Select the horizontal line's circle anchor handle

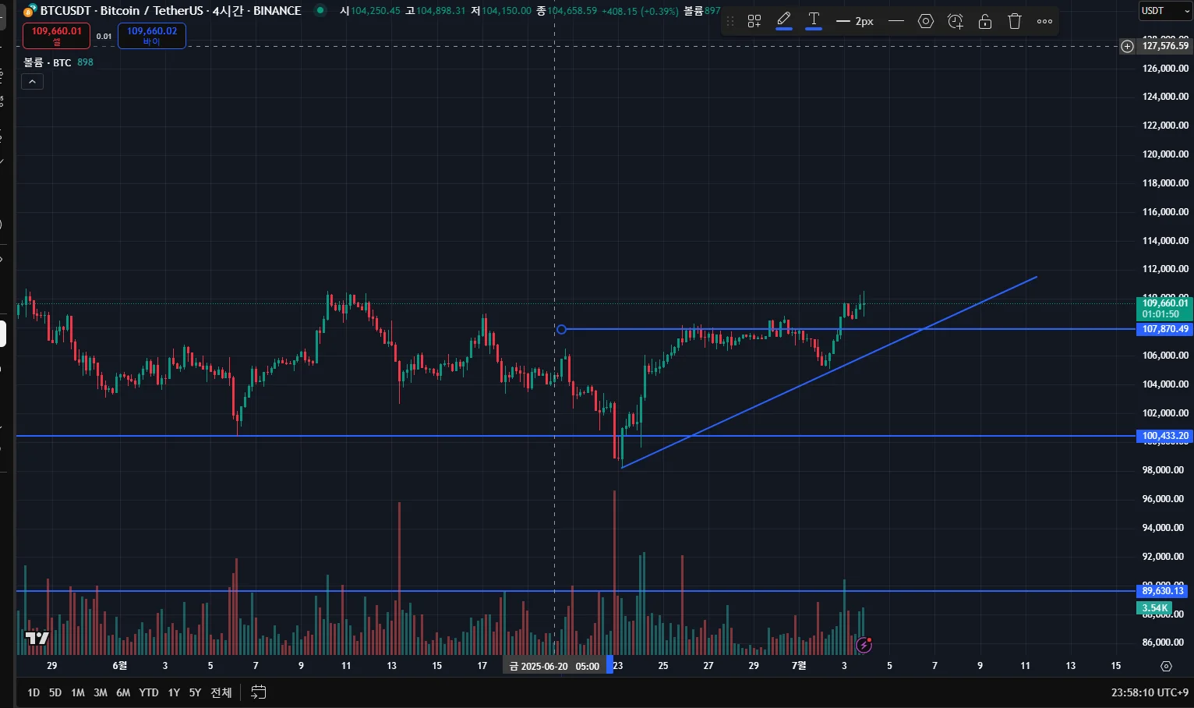(x=561, y=330)
